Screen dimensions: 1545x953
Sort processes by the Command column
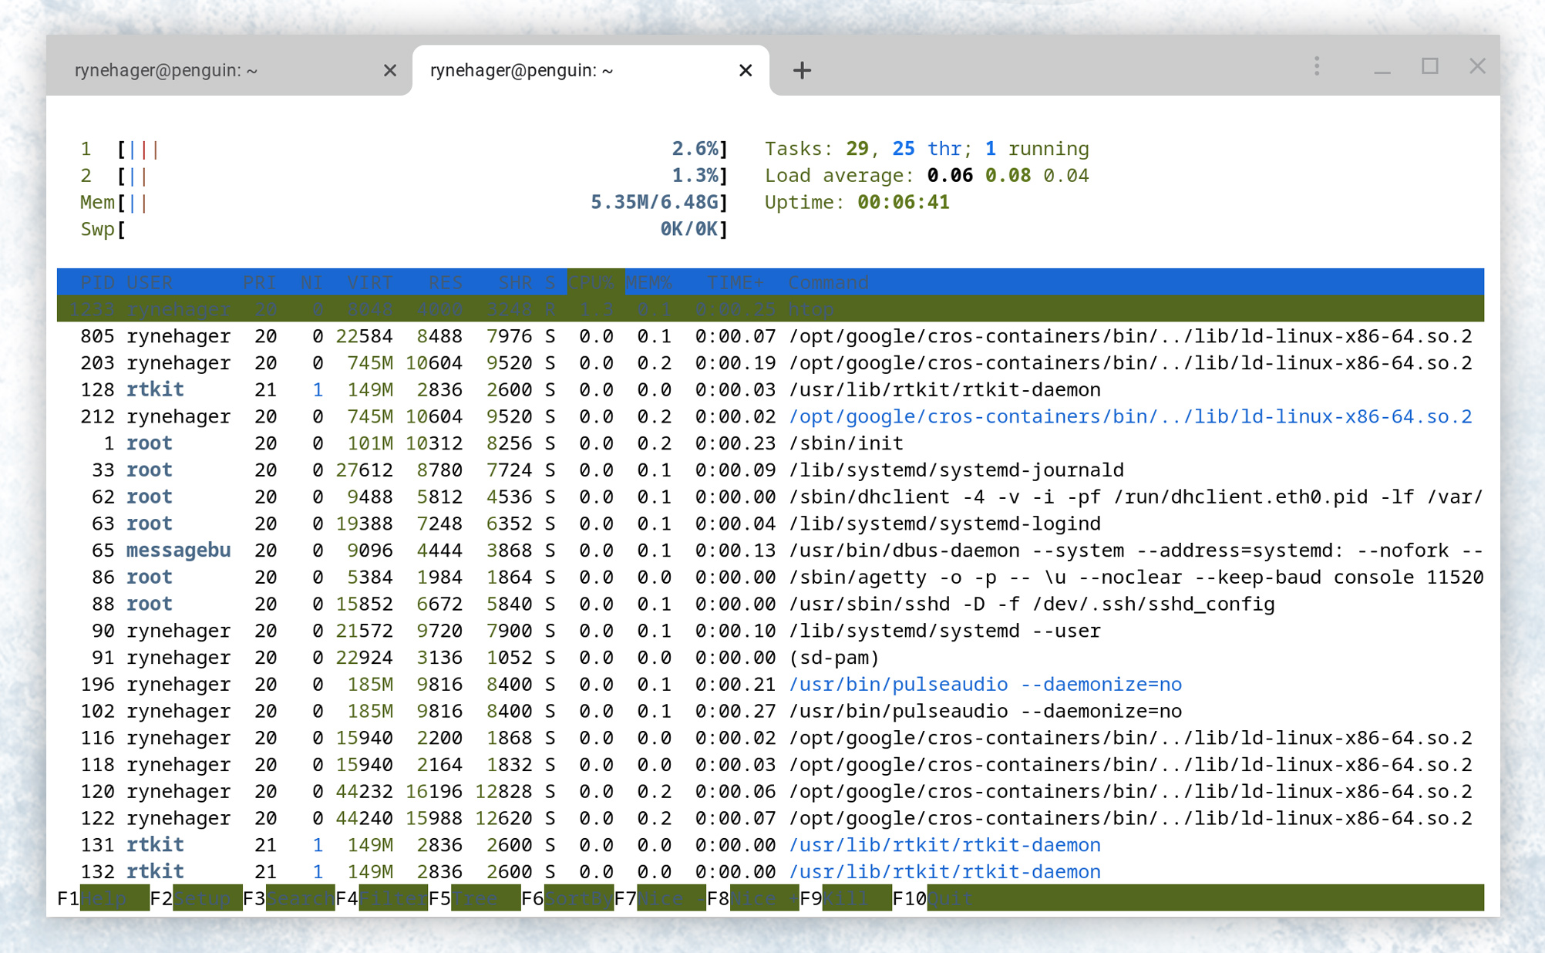click(x=827, y=282)
